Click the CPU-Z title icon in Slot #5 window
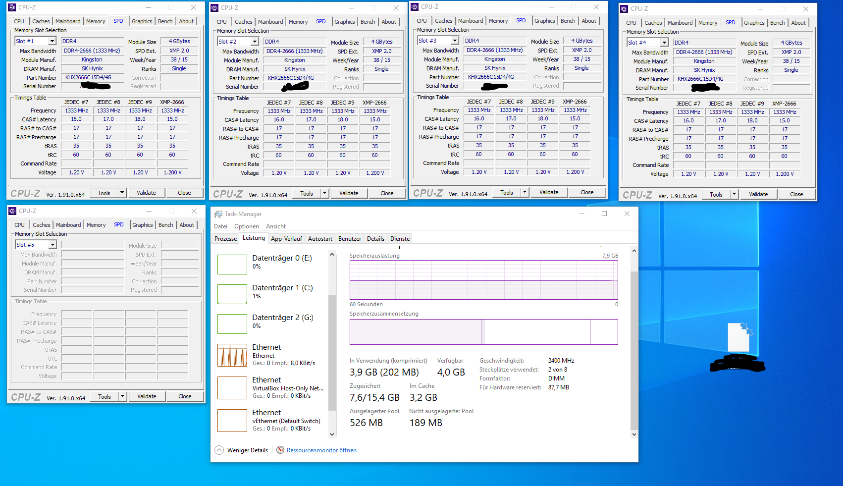 pos(13,211)
